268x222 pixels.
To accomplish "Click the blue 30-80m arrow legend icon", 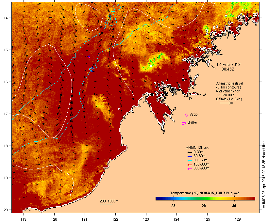I will (x=190, y=156).
